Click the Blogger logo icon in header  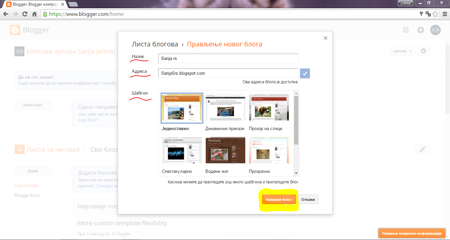[15, 30]
